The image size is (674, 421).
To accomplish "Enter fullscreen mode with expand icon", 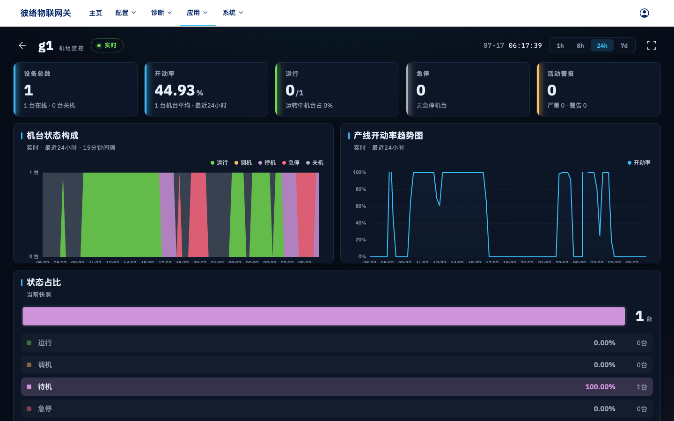I will pos(652,45).
